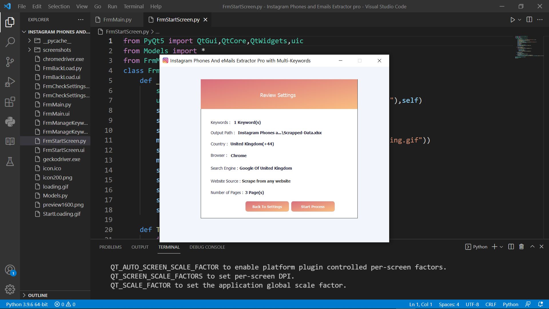
Task: Click the Start Process button
Action: [x=313, y=207]
